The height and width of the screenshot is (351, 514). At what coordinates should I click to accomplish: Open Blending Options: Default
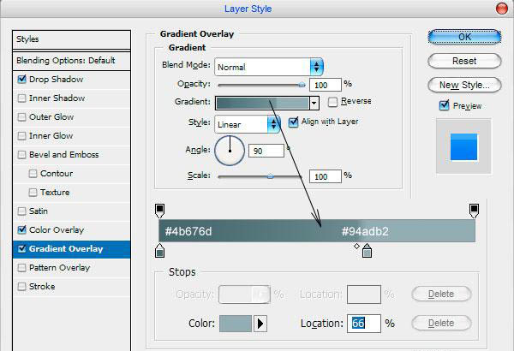coord(71,61)
